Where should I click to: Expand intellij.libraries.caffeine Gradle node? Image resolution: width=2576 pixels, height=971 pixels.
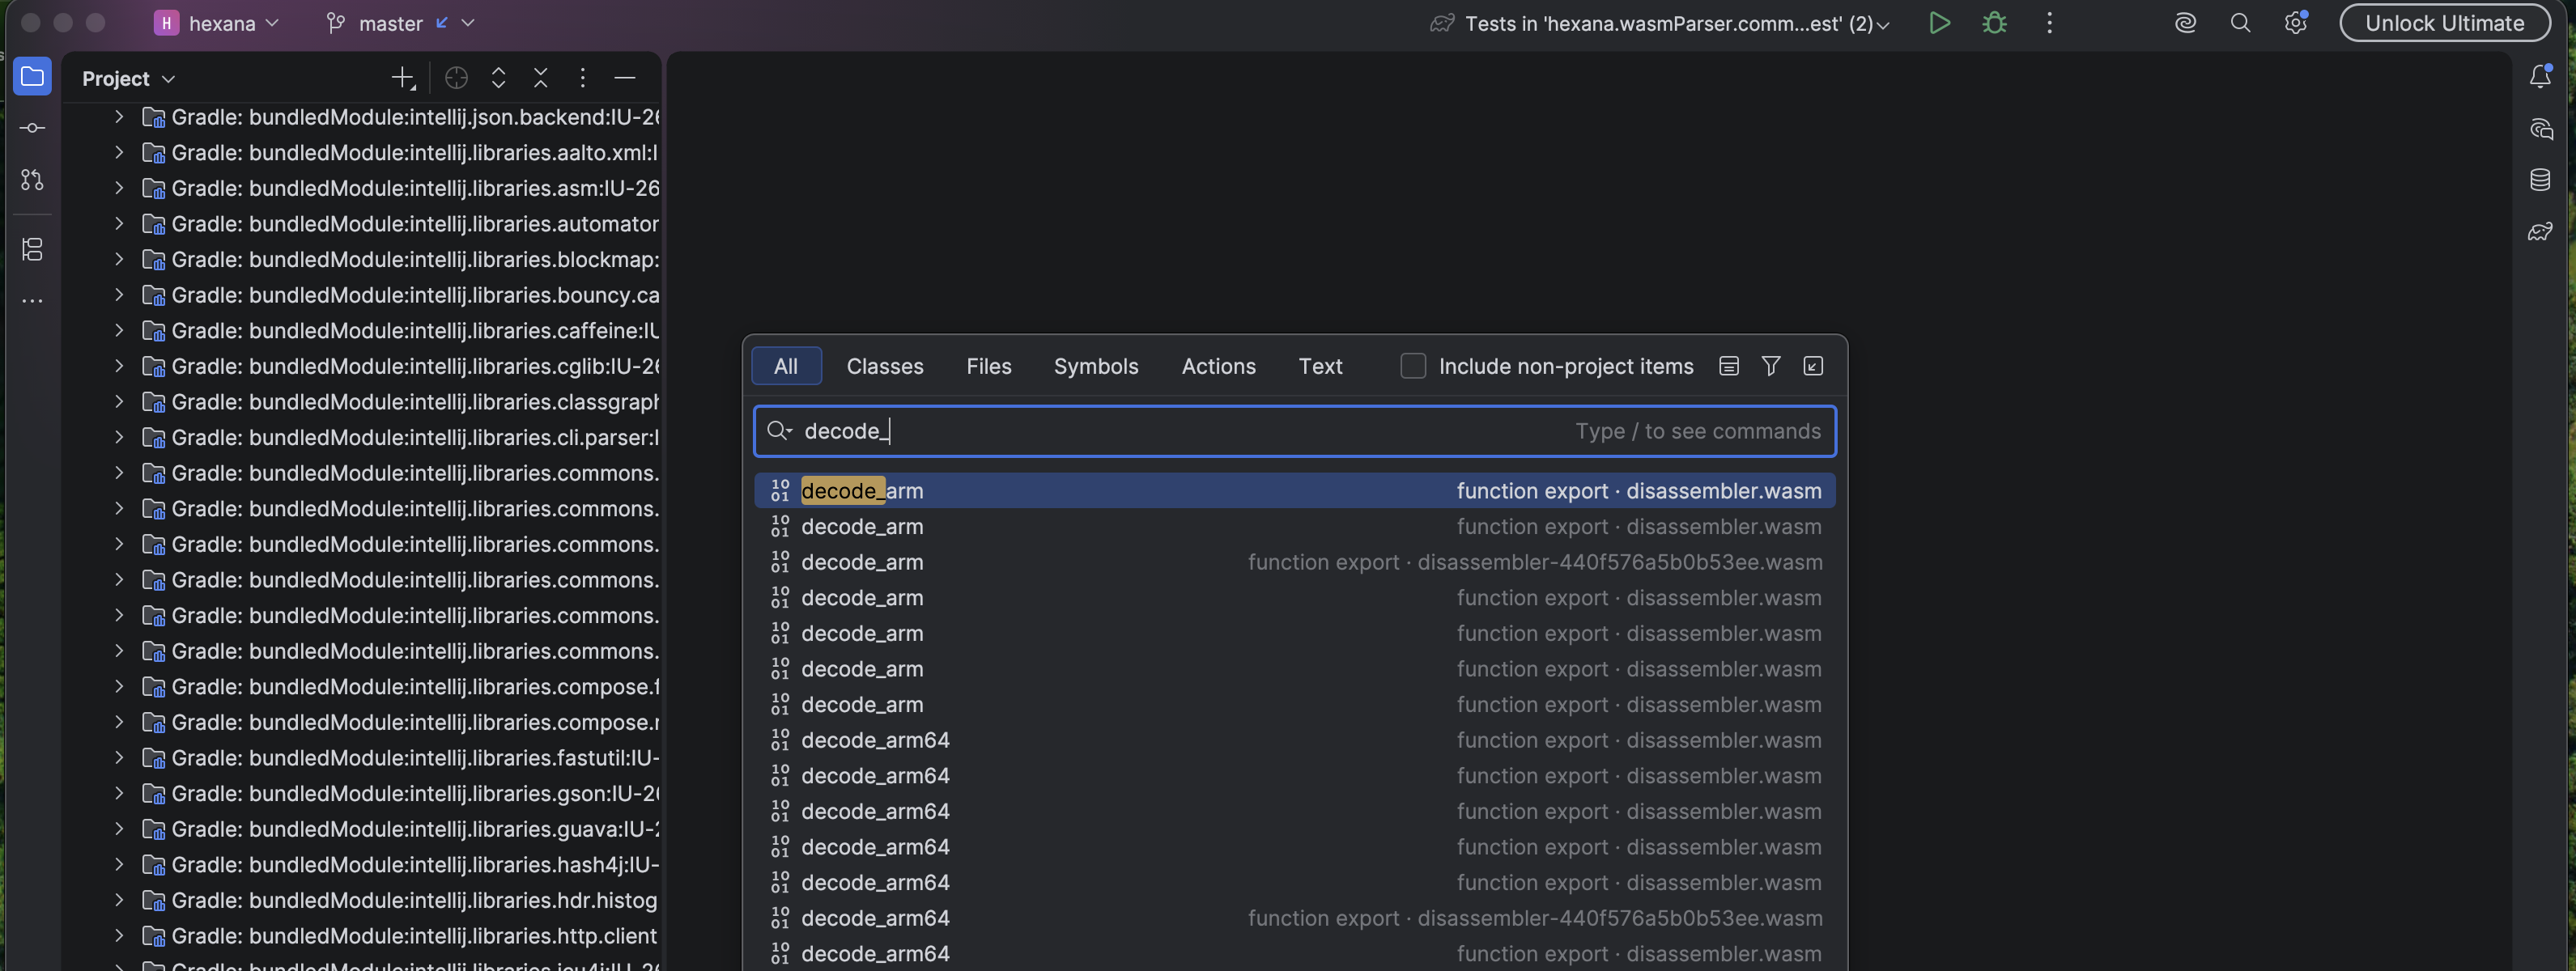pos(119,330)
